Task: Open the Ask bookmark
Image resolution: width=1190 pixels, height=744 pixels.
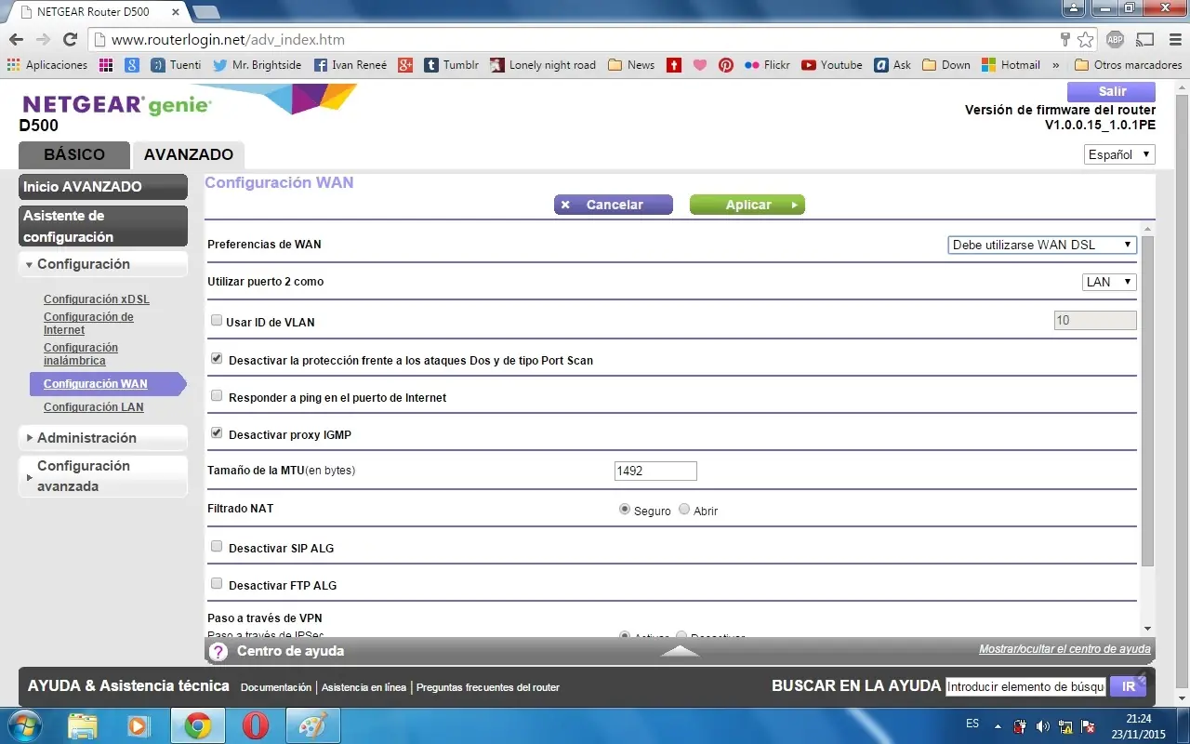Action: pos(892,65)
